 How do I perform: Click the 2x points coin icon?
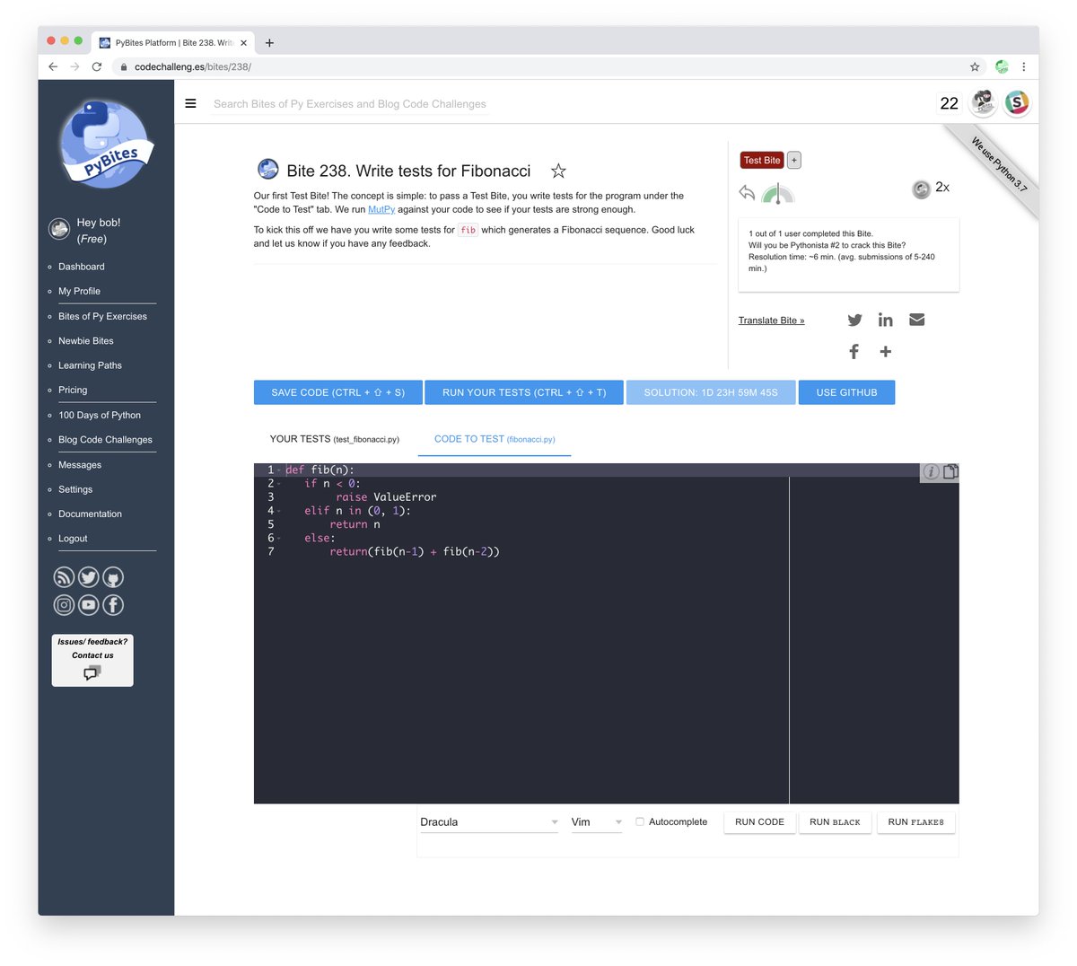(x=921, y=189)
